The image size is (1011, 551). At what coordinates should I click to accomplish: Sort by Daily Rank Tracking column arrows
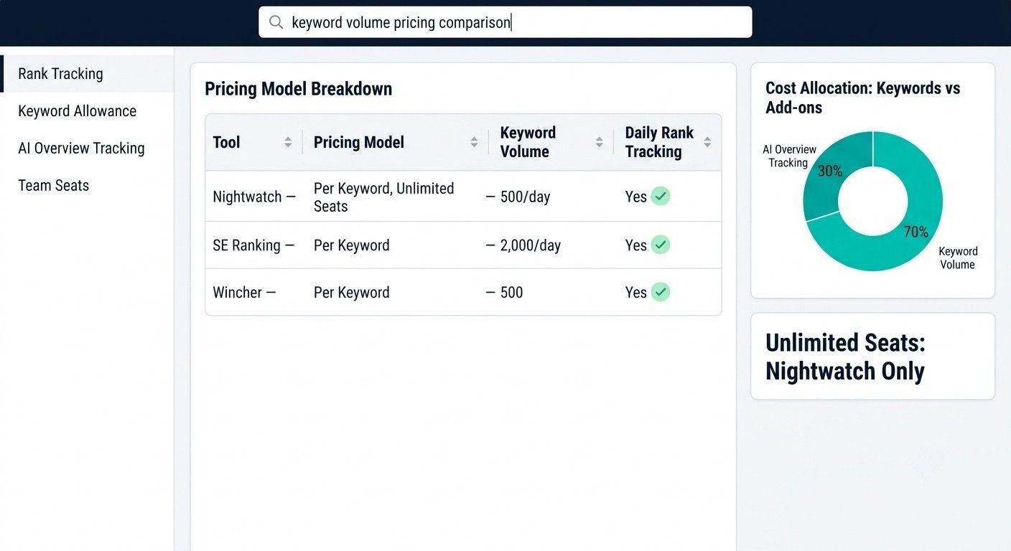point(707,142)
